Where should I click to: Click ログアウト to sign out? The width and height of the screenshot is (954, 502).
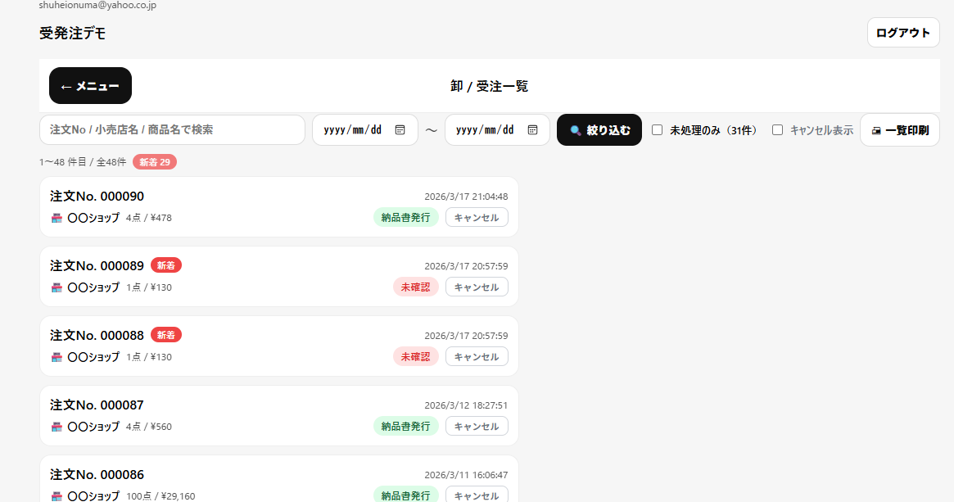tap(902, 33)
